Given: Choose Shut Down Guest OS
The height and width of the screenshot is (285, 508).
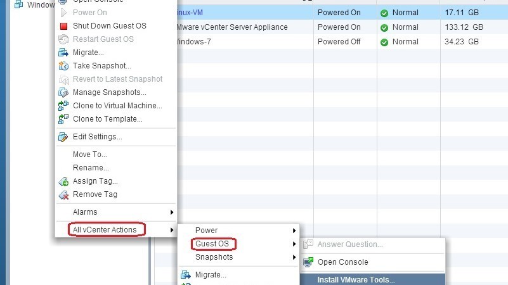Looking at the screenshot, I should 110,26.
